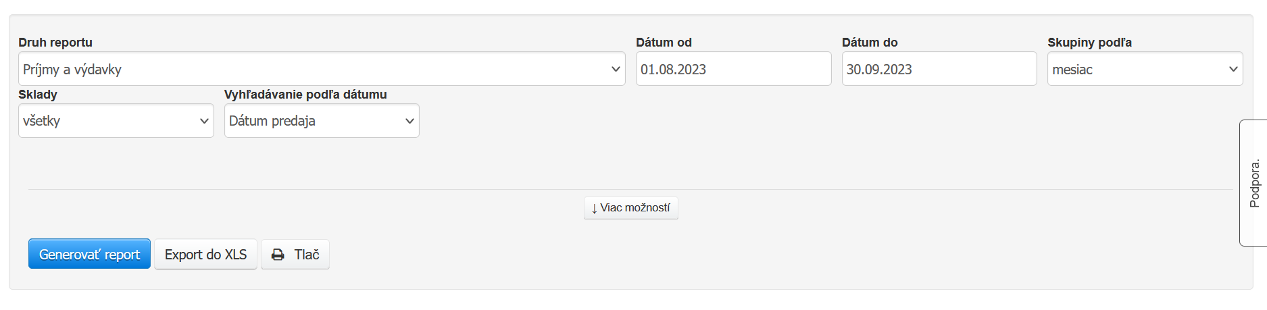1267x310 pixels.
Task: Click the printer icon on the Tlač button
Action: [x=278, y=255]
